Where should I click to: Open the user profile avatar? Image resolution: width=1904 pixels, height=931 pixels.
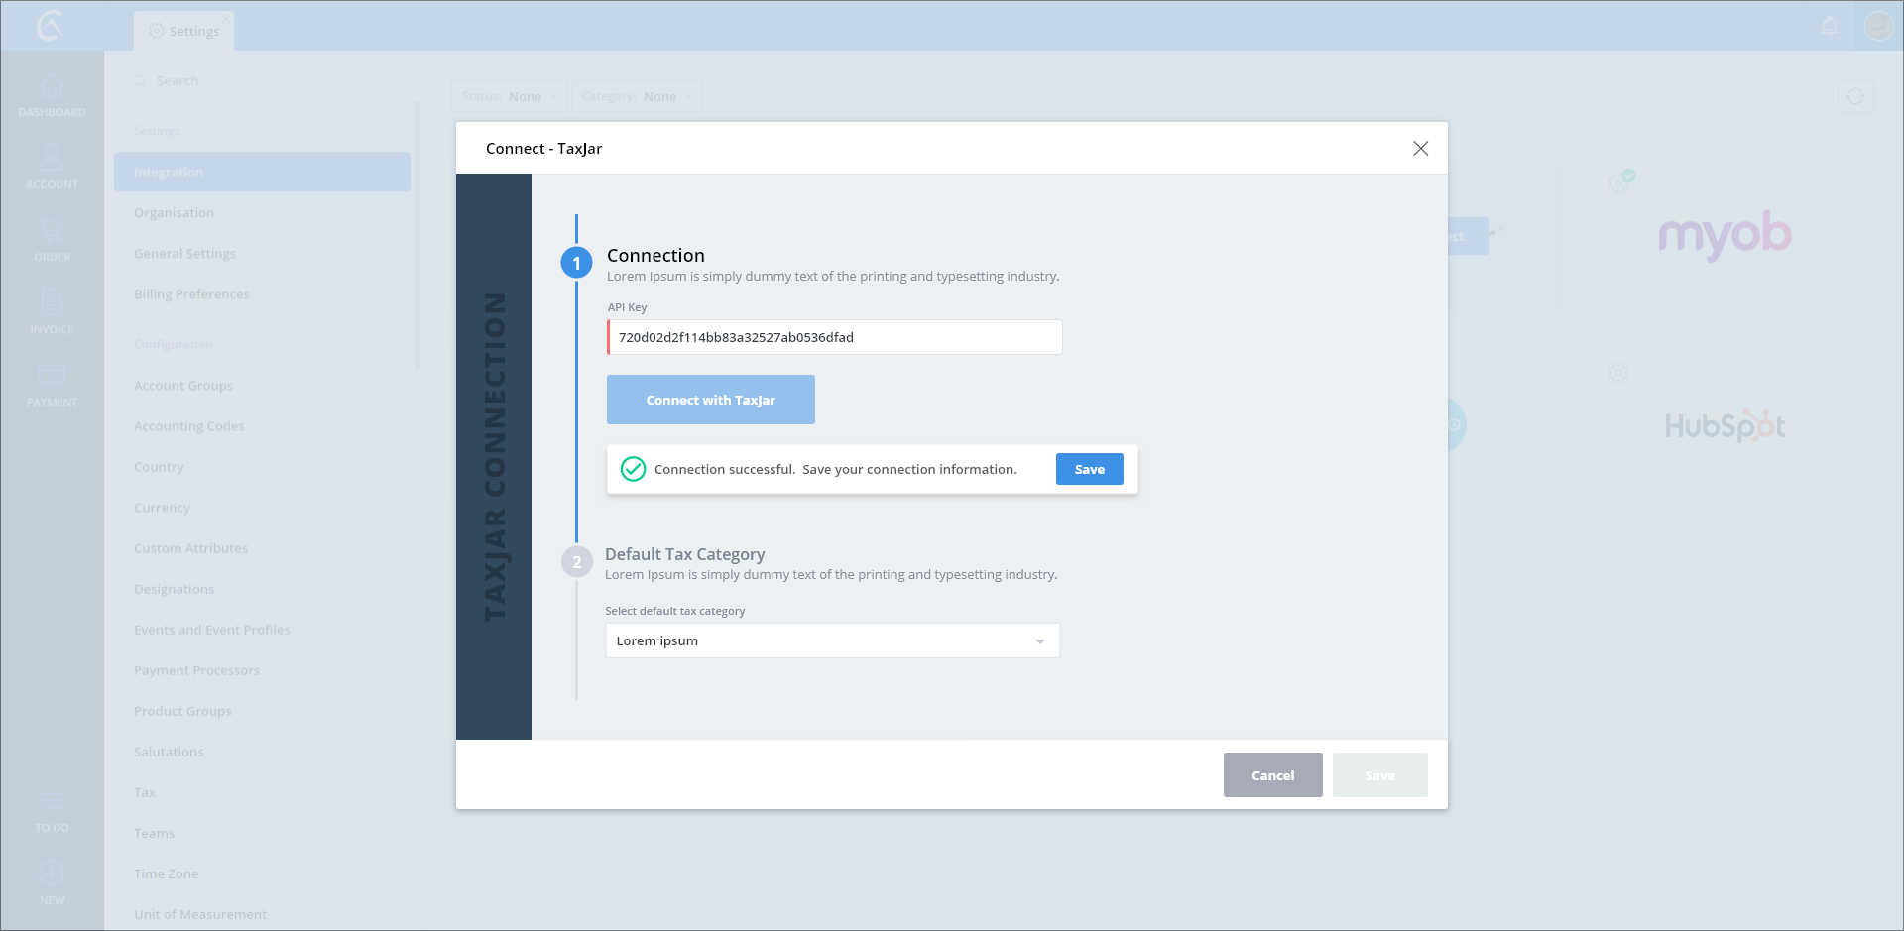[x=1878, y=26]
